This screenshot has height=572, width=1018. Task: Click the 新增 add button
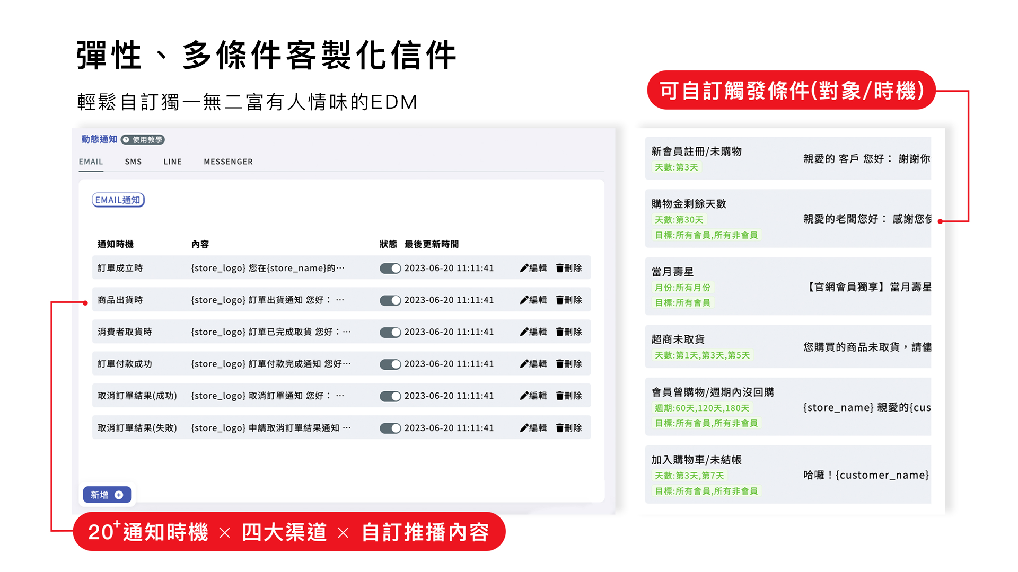tap(107, 495)
